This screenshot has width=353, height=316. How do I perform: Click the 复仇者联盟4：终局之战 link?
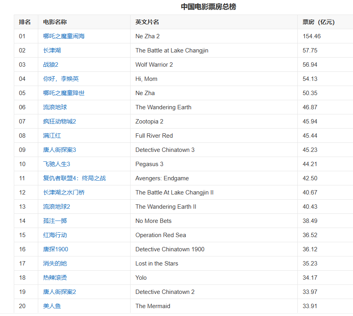pos(74,178)
